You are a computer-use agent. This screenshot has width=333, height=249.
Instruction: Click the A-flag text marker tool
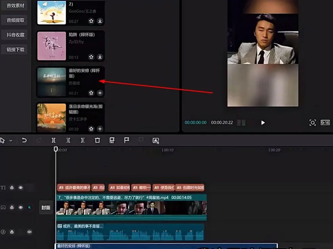tap(112, 140)
